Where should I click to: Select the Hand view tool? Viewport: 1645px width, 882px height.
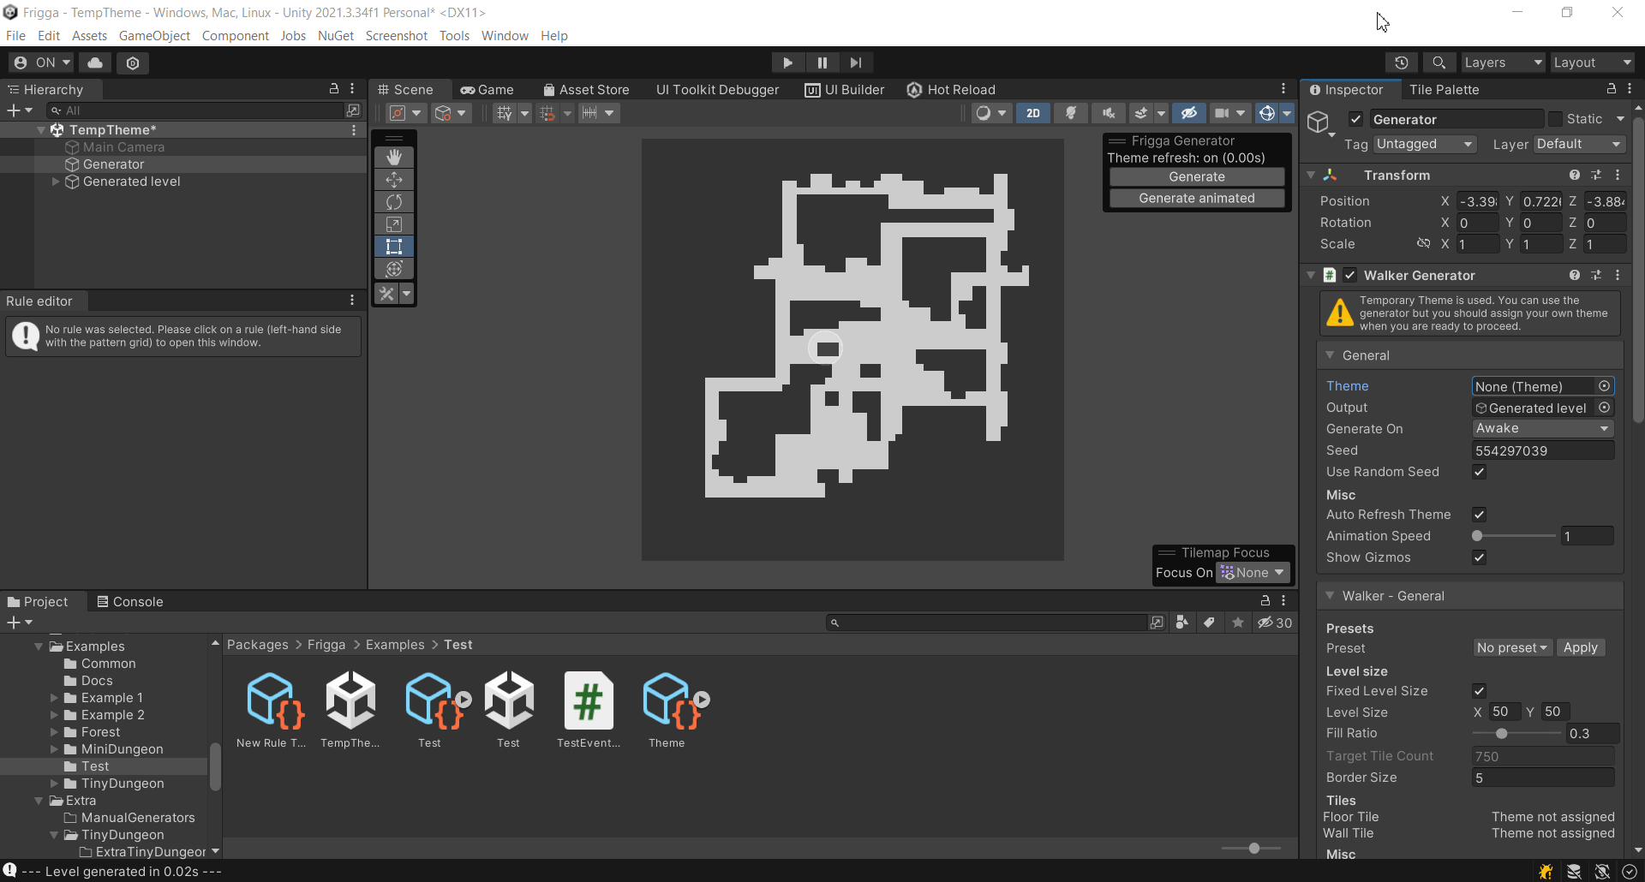394,158
